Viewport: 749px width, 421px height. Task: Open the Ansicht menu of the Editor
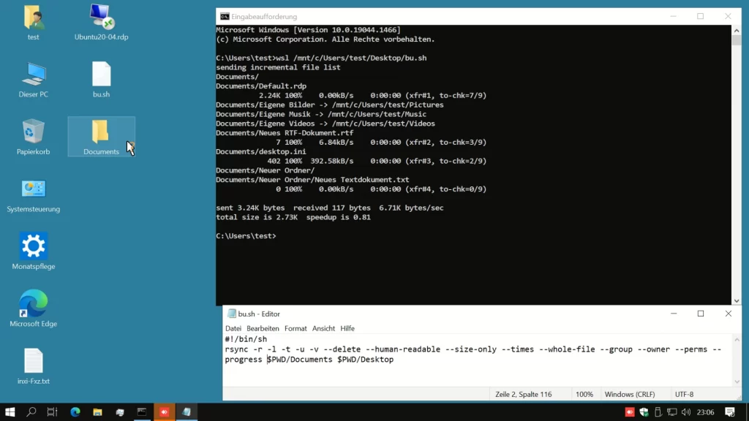tap(323, 328)
